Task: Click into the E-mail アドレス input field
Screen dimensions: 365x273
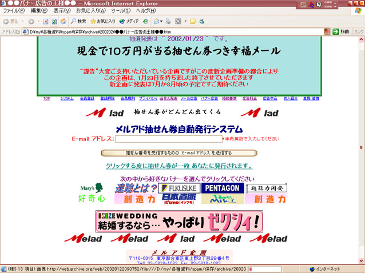Action: pyautogui.click(x=169, y=139)
